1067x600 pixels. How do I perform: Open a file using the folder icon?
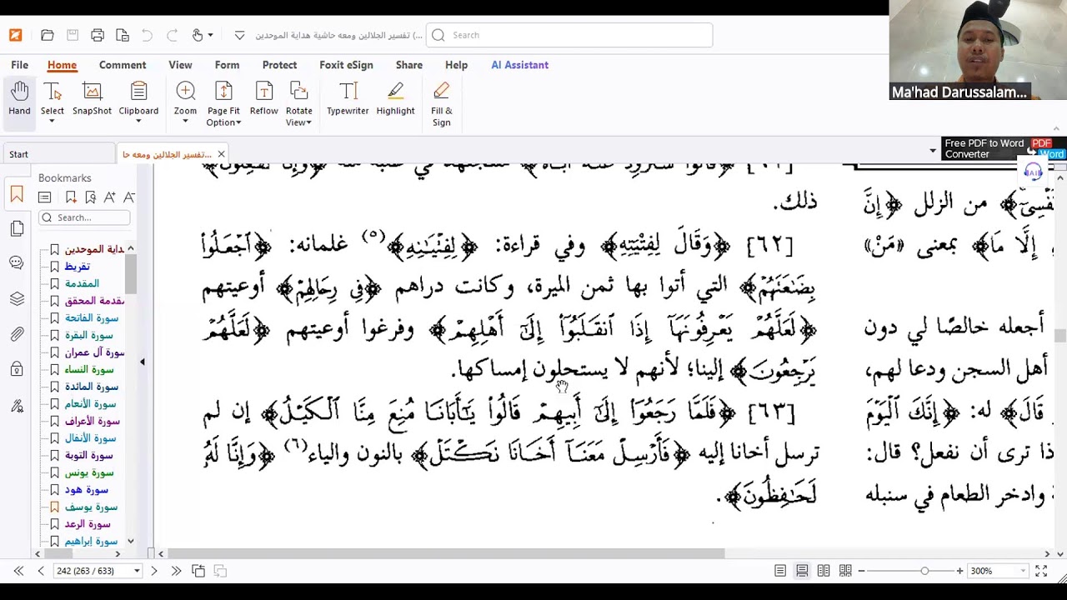click(48, 35)
